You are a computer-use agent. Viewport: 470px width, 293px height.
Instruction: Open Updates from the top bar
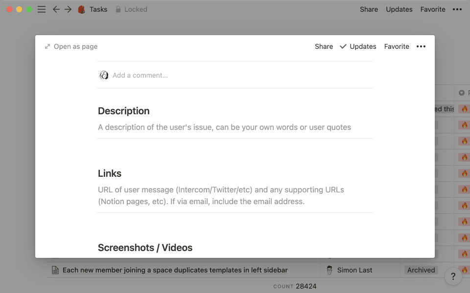[399, 9]
